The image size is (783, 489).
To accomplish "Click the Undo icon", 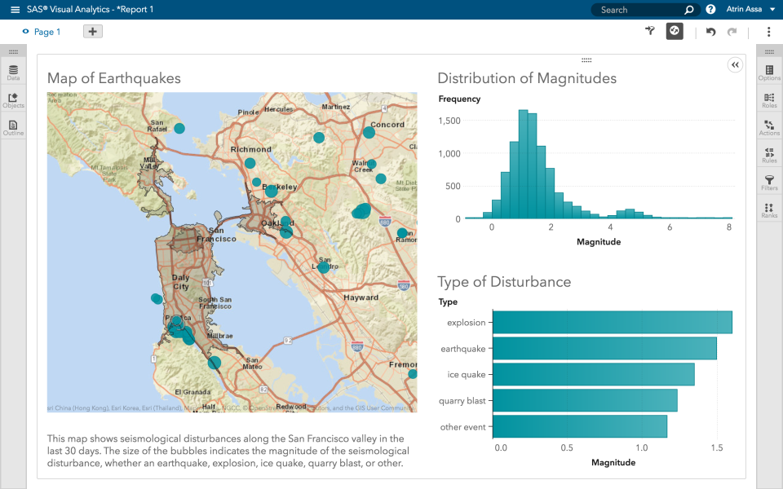I will tap(710, 31).
